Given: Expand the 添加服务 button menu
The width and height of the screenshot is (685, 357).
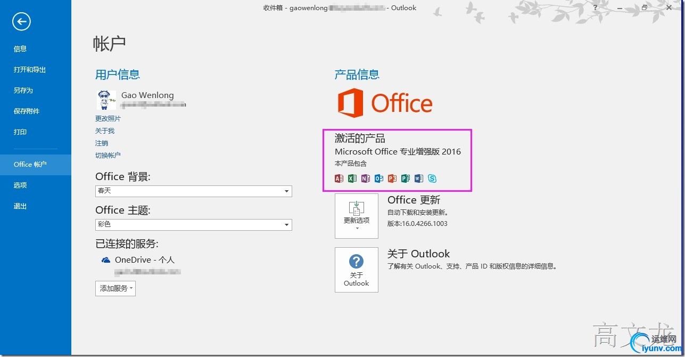Looking at the screenshot, I should [115, 288].
